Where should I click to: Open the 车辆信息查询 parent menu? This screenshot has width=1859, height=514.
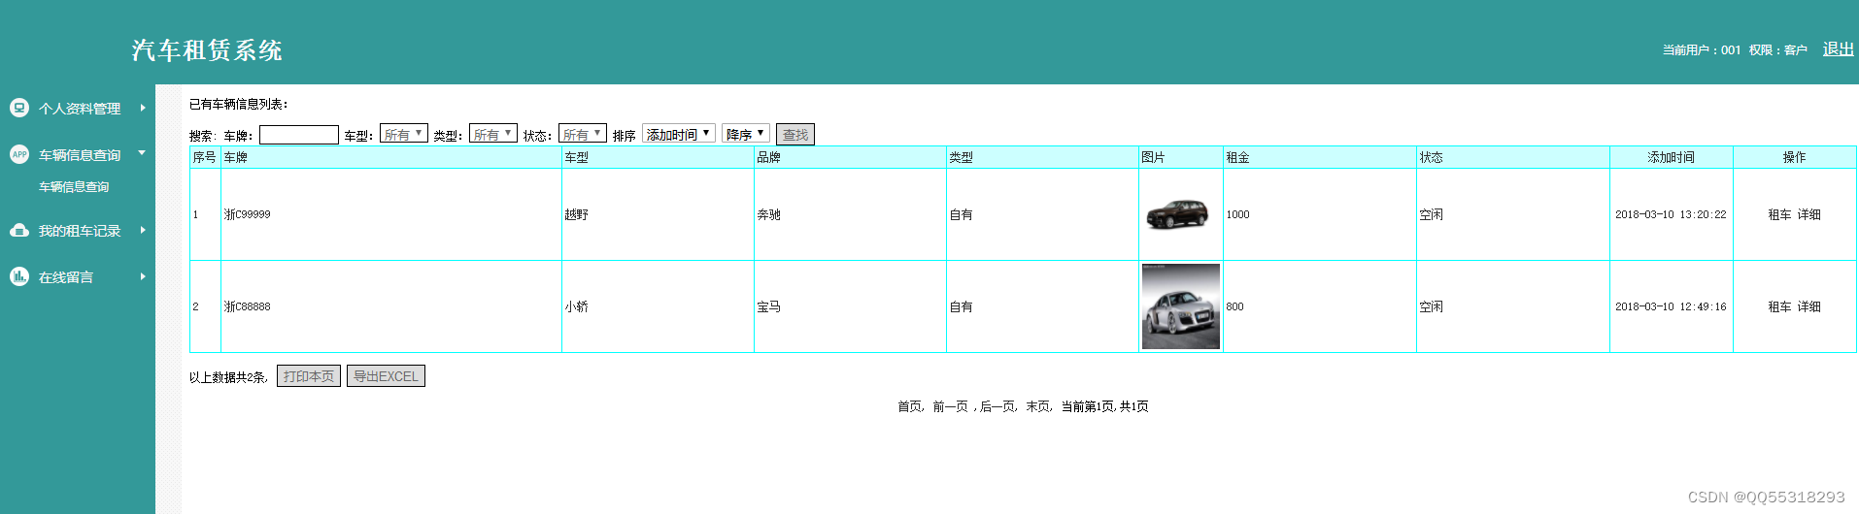click(80, 155)
